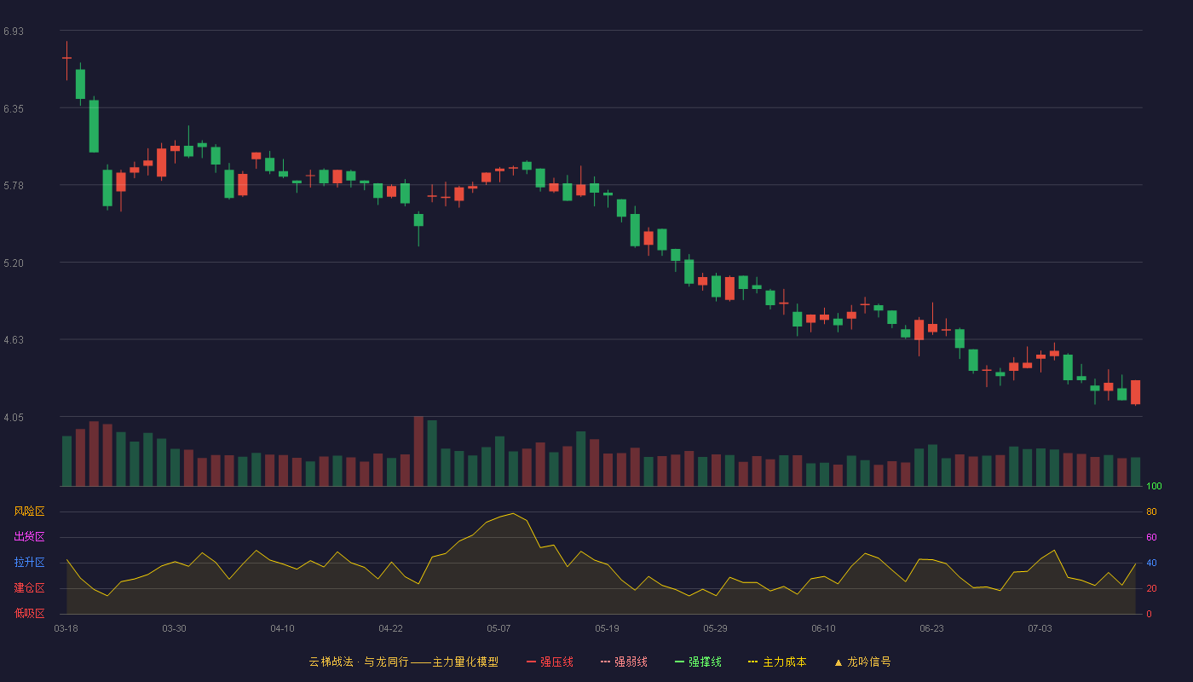Click the red 0 indicator axis value
Viewport: 1193px width, 682px height.
point(1149,615)
